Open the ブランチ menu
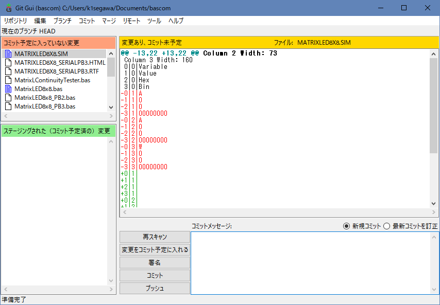Image resolution: width=440 pixels, height=305 pixels. coord(62,21)
